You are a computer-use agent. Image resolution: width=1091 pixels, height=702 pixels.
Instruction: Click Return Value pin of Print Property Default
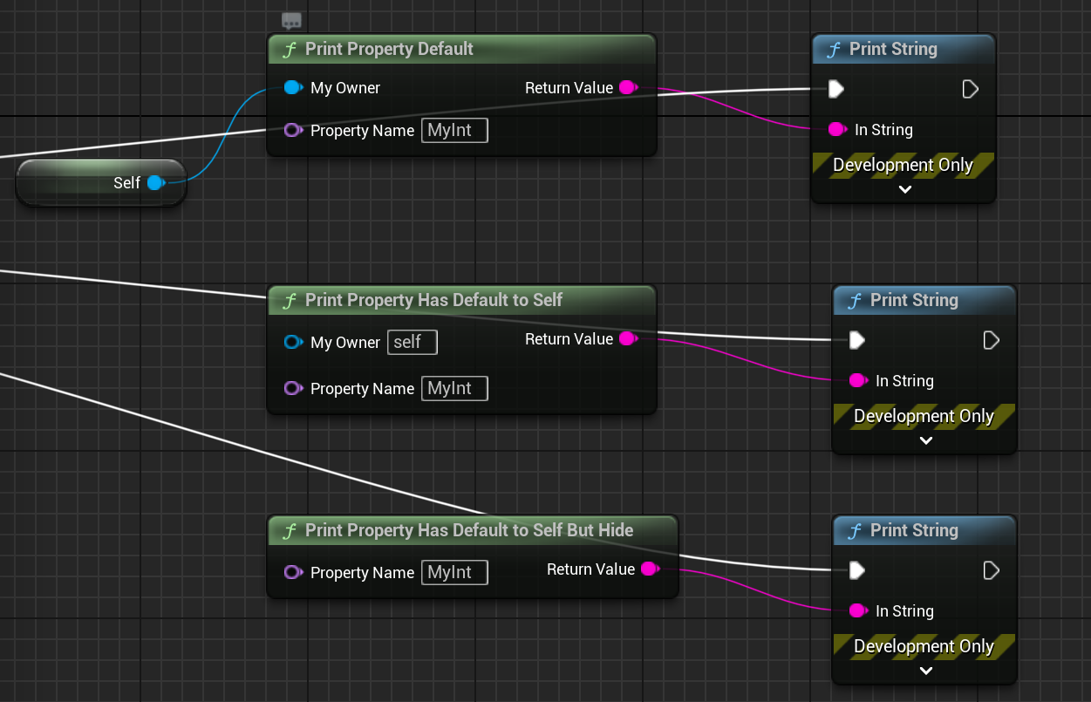click(627, 88)
